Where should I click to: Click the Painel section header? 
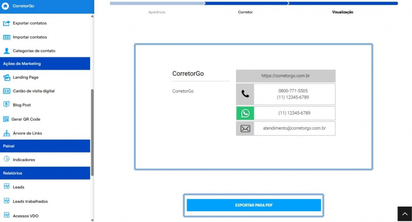coord(45,146)
